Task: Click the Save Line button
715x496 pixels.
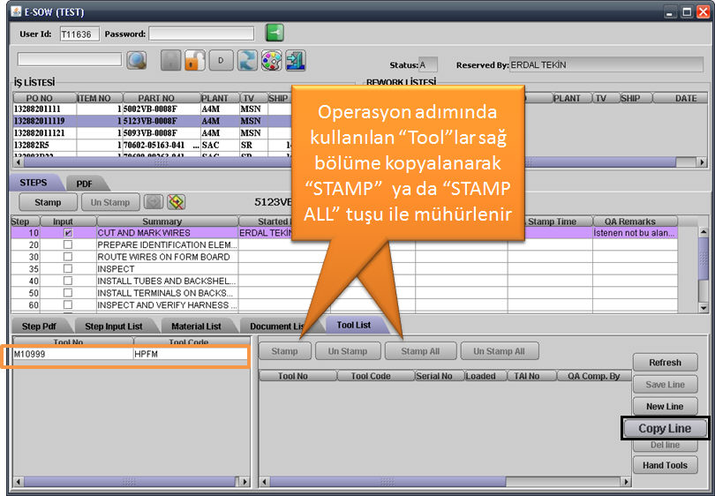Action: (x=666, y=384)
